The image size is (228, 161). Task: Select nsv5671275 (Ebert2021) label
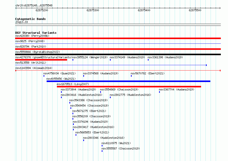(x=89, y=111)
